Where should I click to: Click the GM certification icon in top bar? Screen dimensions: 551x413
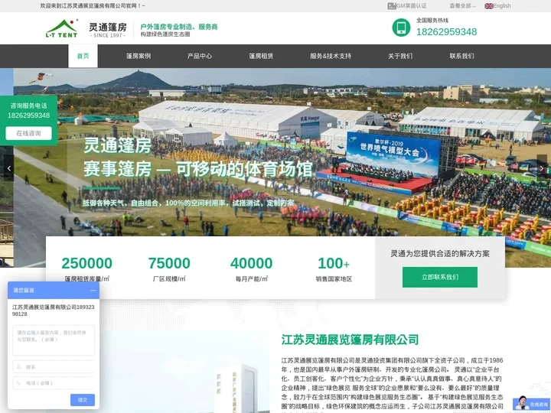tap(392, 5)
